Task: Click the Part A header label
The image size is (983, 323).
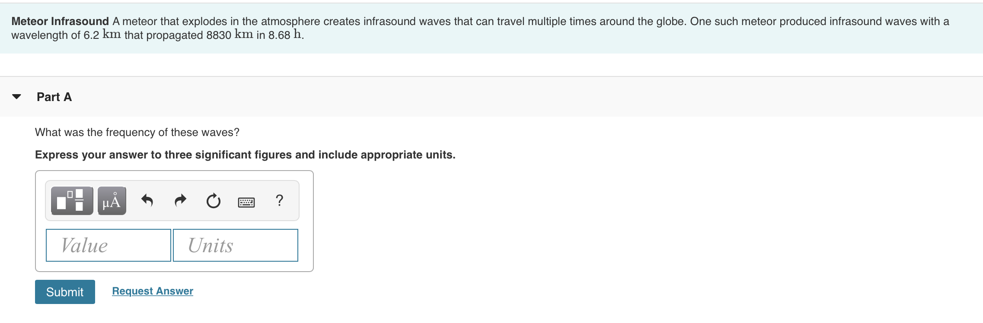Action: [x=54, y=97]
